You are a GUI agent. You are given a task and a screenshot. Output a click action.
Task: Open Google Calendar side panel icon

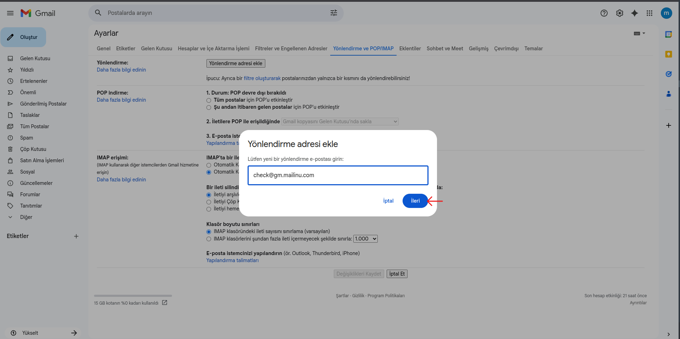tap(668, 34)
